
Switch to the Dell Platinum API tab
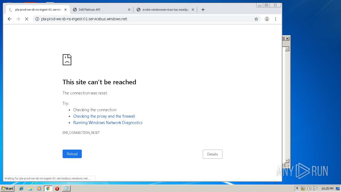coord(102,10)
